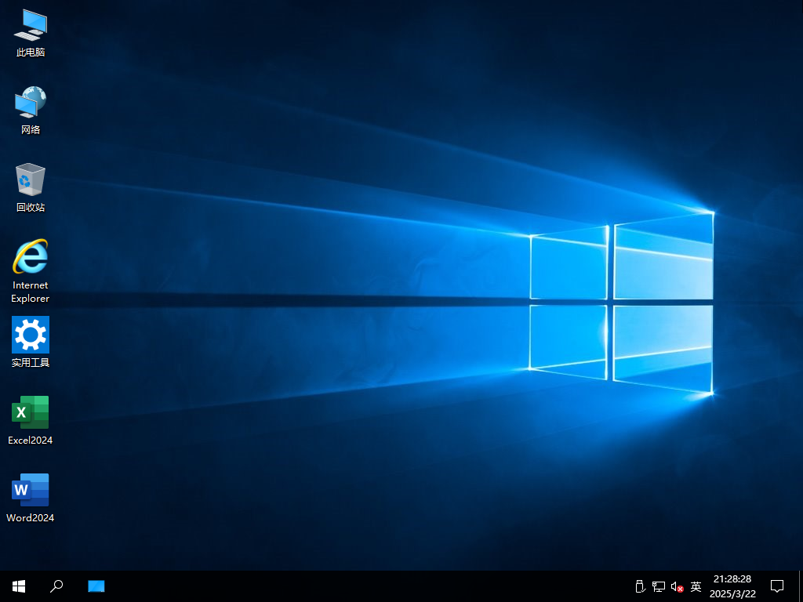
Task: Click the show desktop strip
Action: click(801, 586)
